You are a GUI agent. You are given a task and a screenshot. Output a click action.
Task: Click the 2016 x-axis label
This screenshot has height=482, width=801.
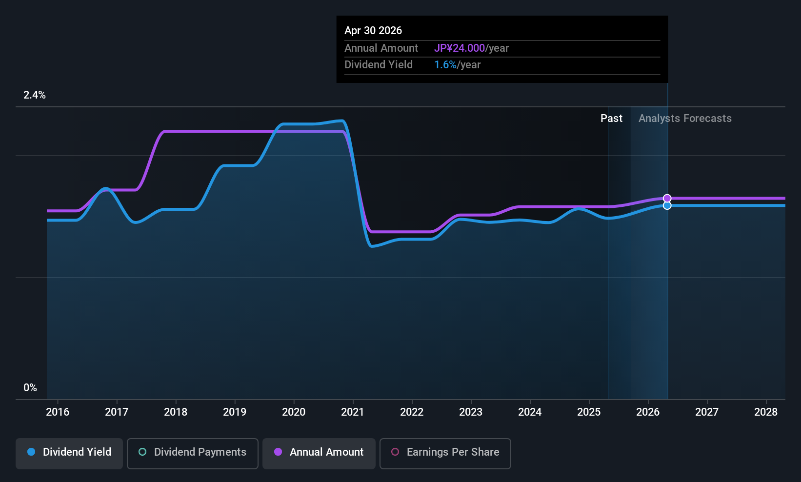[x=58, y=412]
